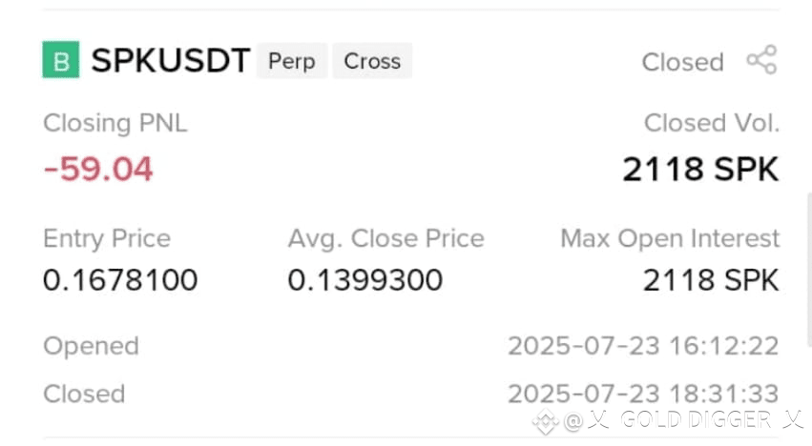Click the Avg. Close Price value 0.1399300
812x446 pixels.
pos(365,280)
